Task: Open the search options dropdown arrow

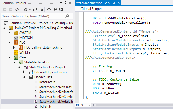Action: coord(71,16)
